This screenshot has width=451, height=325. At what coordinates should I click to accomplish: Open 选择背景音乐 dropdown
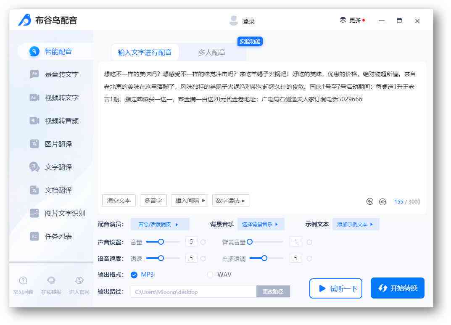(x=261, y=225)
